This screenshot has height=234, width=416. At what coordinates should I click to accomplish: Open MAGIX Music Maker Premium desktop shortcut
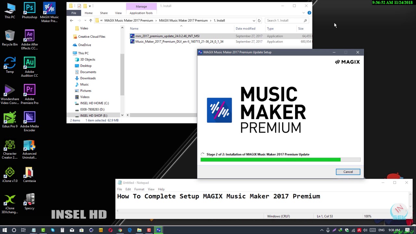click(49, 13)
